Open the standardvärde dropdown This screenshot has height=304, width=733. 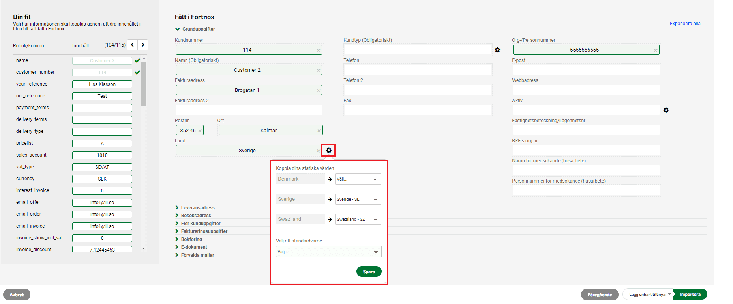328,252
